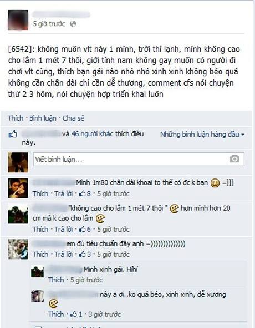Click the thumbs-up icon beside 46 người khác
The image size is (255, 328).
[x=13, y=134]
